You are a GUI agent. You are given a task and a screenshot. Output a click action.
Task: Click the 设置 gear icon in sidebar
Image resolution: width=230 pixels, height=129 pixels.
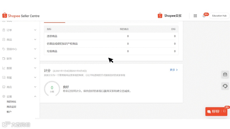(x=4, y=96)
